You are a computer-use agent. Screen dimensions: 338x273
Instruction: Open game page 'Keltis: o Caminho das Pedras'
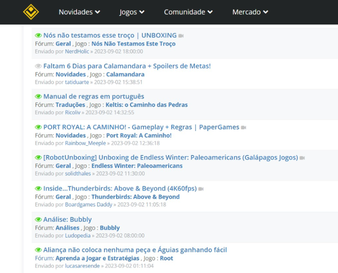(x=147, y=105)
